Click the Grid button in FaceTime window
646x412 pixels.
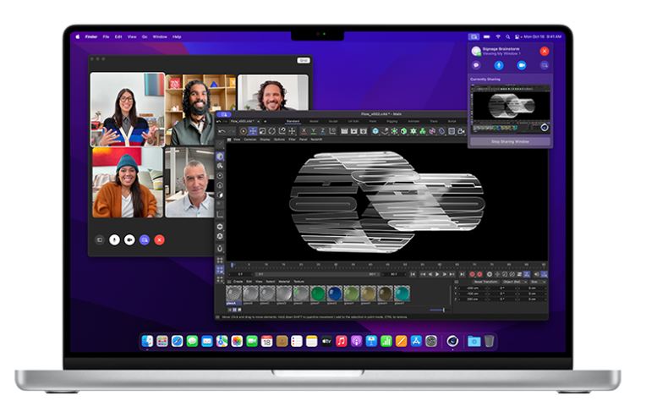point(303,60)
